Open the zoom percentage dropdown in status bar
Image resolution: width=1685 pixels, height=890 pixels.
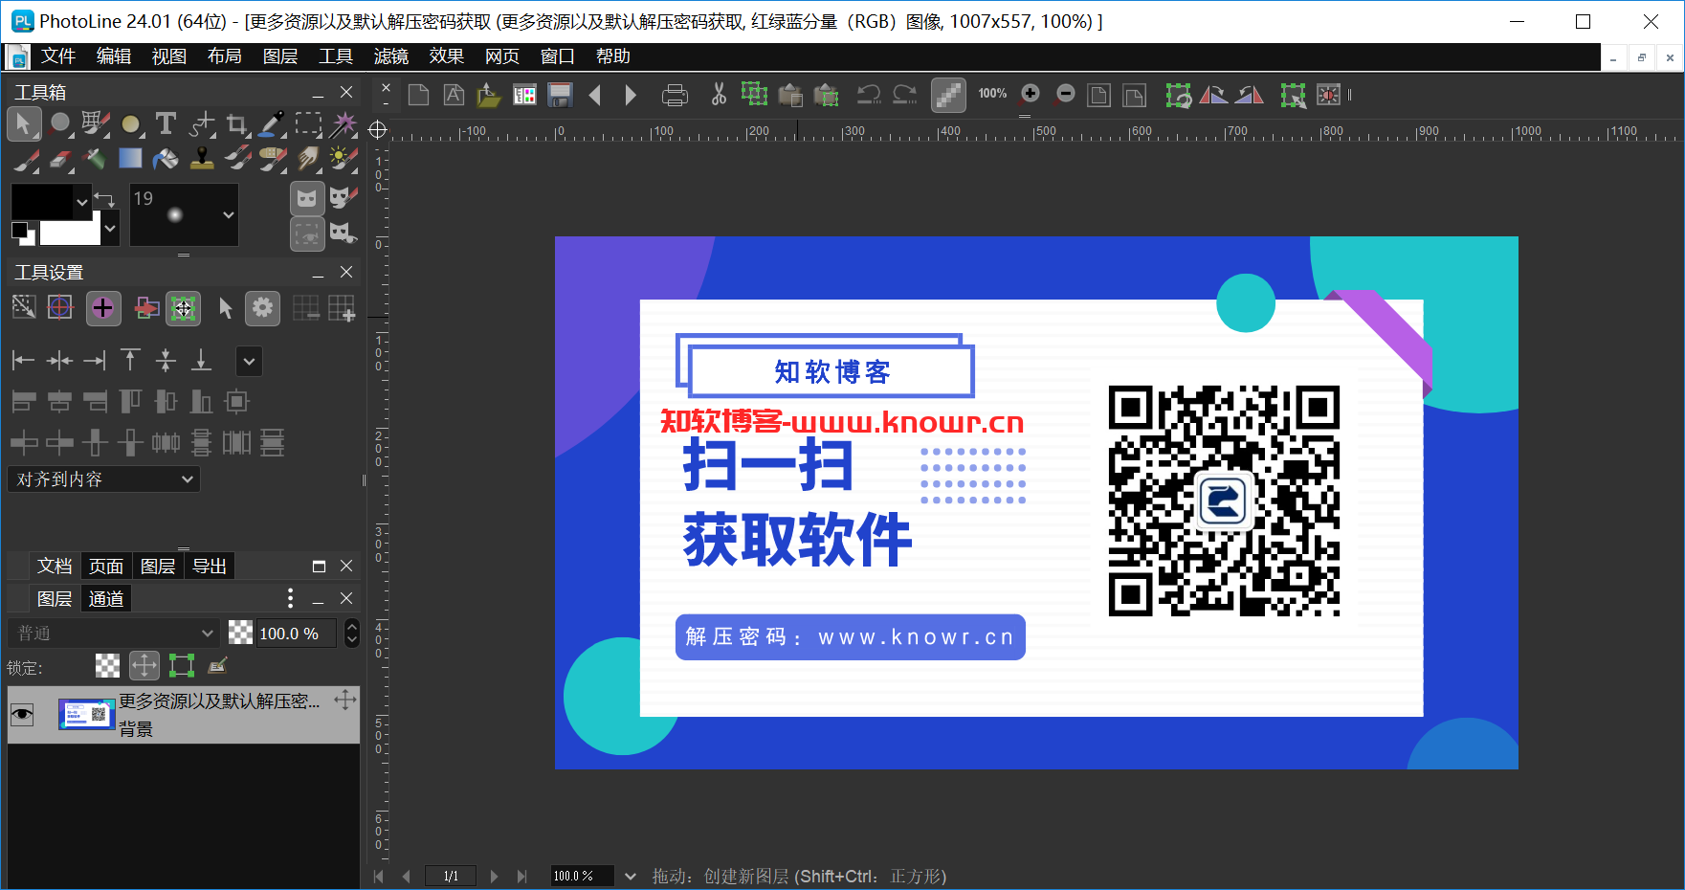click(630, 876)
